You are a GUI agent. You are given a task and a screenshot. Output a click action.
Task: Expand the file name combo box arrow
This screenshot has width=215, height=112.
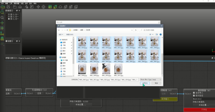coord(138,80)
